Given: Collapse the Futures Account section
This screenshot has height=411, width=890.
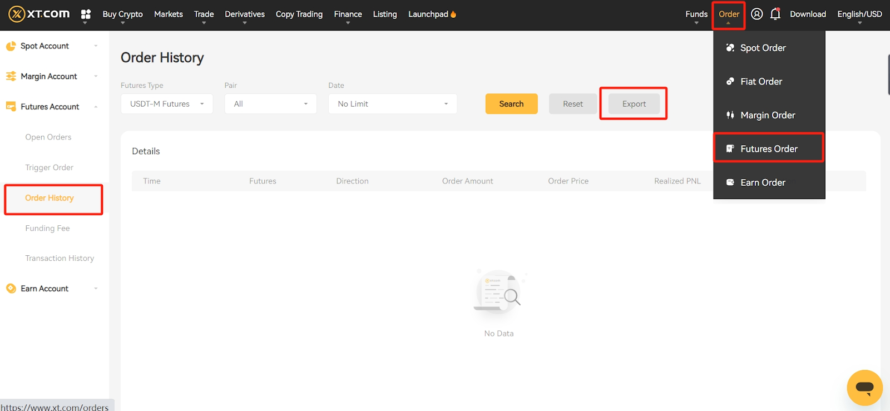Looking at the screenshot, I should click(96, 107).
